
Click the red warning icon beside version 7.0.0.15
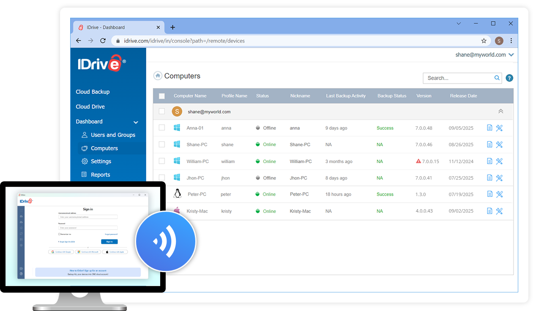tap(418, 161)
